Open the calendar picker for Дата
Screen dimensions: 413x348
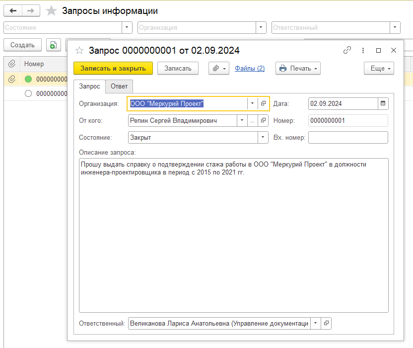point(383,103)
